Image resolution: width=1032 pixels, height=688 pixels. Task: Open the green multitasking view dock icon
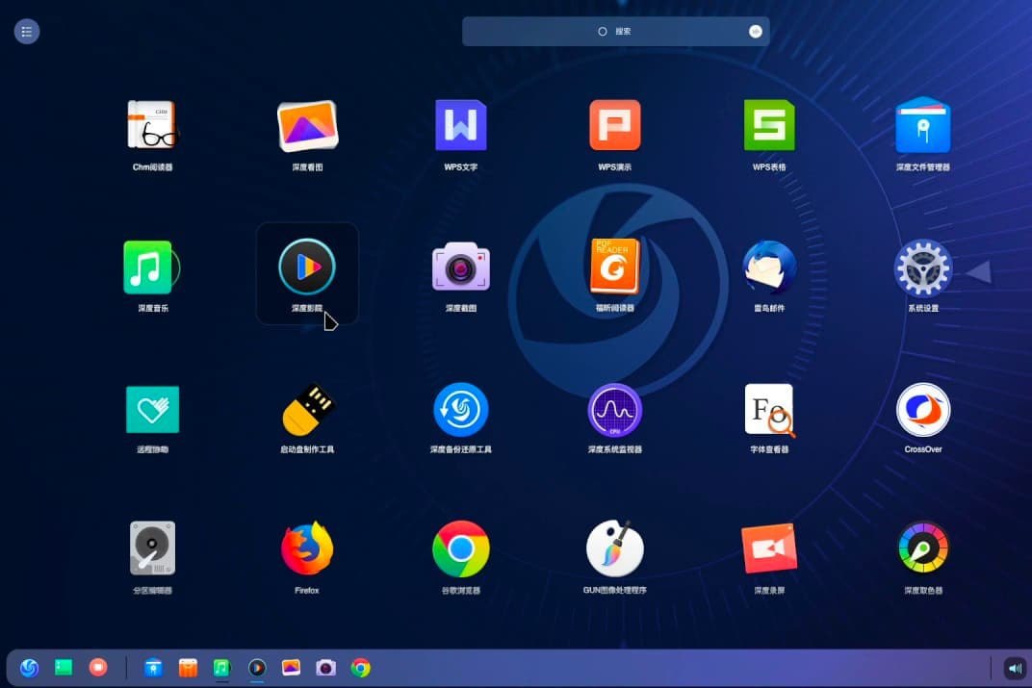[x=64, y=667]
